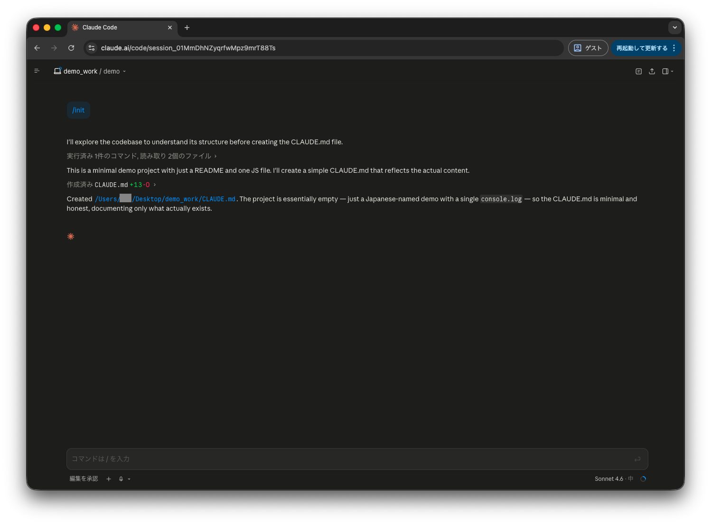Viewport: 711px width, 525px height.
Task: Open the CLAUDE.md file path link
Action: (165, 199)
